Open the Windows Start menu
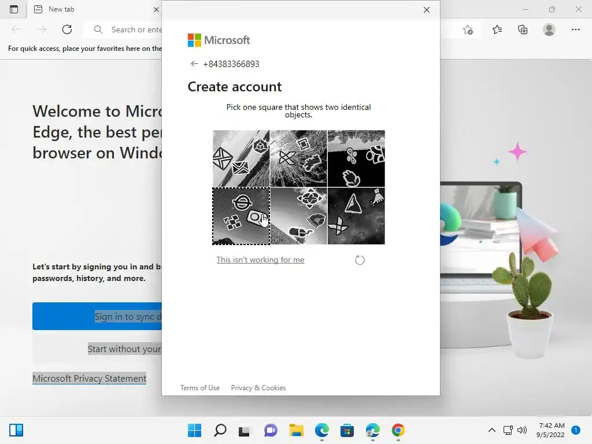The height and width of the screenshot is (444, 592). [194, 430]
